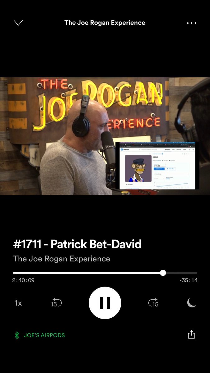This screenshot has height=373, width=210.
Task: Tap The Joe Rogan Experience header title
Action: (x=105, y=23)
